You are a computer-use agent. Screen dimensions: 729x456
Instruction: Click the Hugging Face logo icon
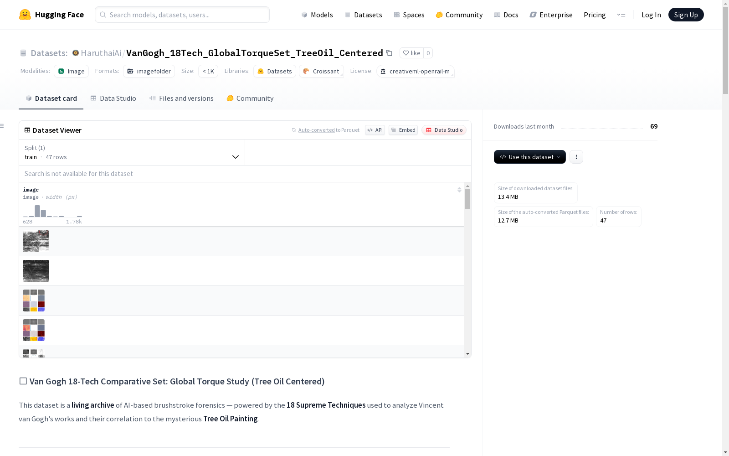(25, 15)
